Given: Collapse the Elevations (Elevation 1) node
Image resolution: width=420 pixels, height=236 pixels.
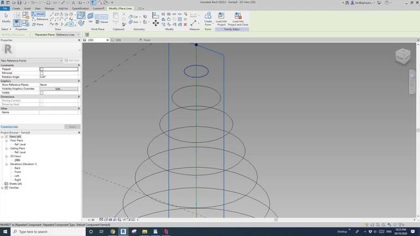Looking at the screenshot, I should 7,165.
